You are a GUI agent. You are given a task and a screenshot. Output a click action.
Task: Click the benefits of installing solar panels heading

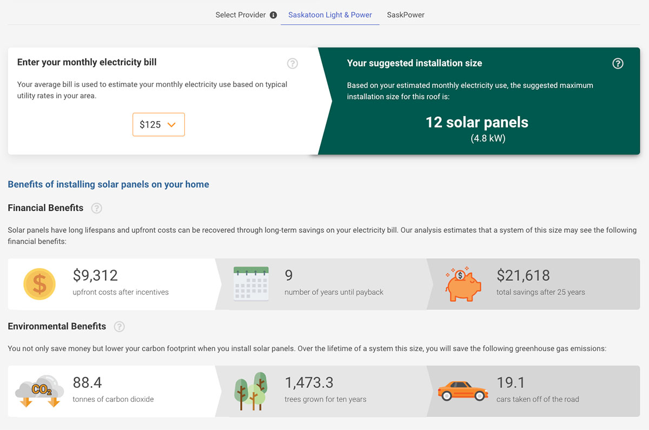click(108, 184)
